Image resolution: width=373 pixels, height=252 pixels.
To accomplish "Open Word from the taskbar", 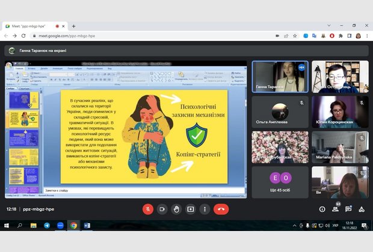I will pyautogui.click(x=87, y=226).
